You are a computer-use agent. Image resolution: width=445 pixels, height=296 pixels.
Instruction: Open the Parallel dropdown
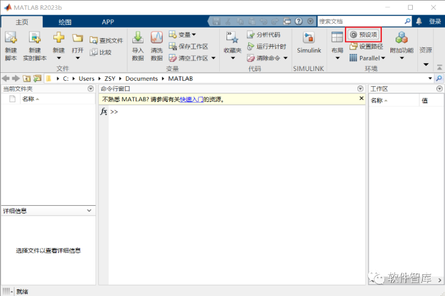367,58
